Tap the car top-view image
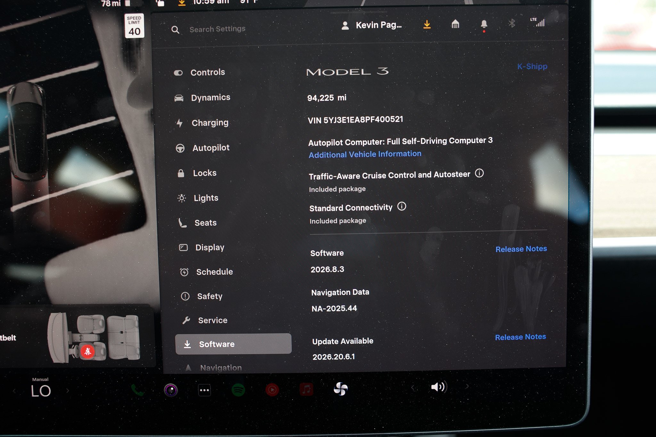The width and height of the screenshot is (656, 437). [27, 131]
